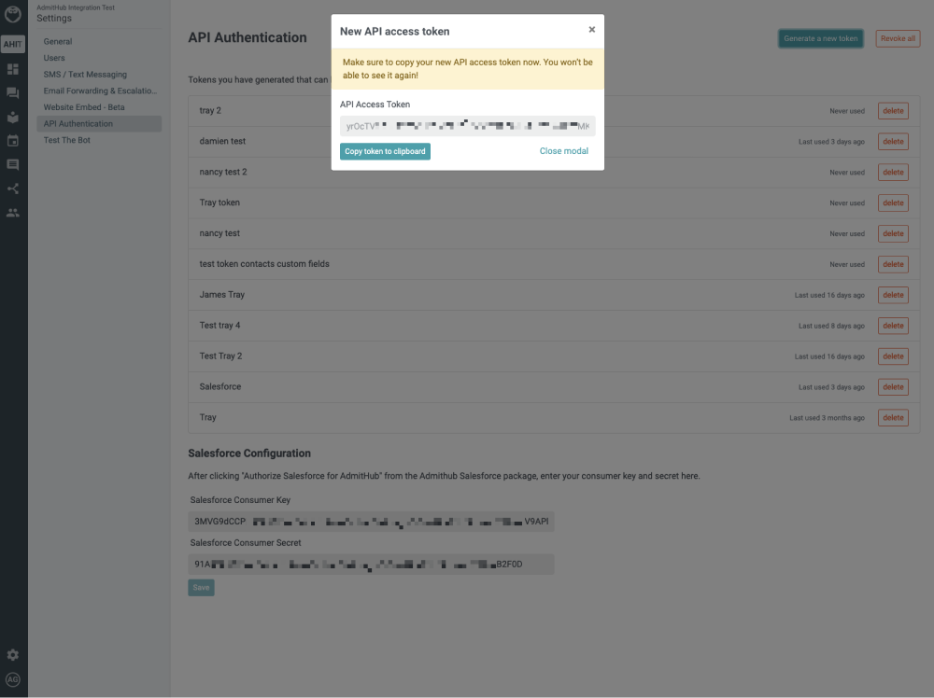This screenshot has width=934, height=698.
Task: Open the conversations icon in left sidebar
Action: 13,92
